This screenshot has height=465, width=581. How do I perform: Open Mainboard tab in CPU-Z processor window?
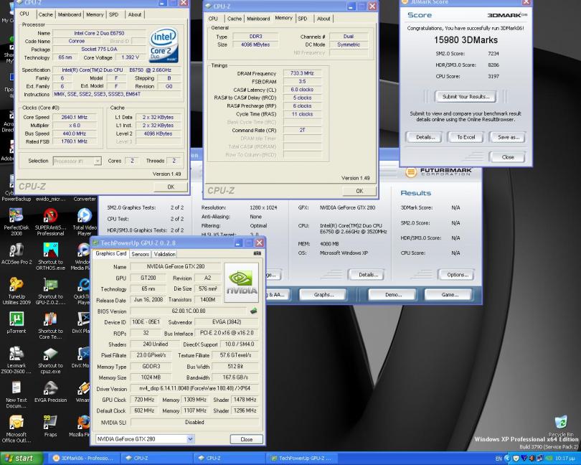coord(70,14)
